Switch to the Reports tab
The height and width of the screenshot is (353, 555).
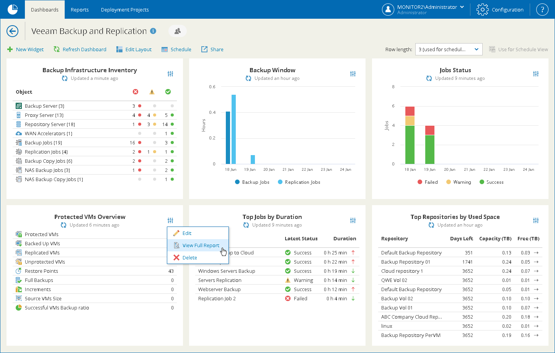[x=80, y=10]
